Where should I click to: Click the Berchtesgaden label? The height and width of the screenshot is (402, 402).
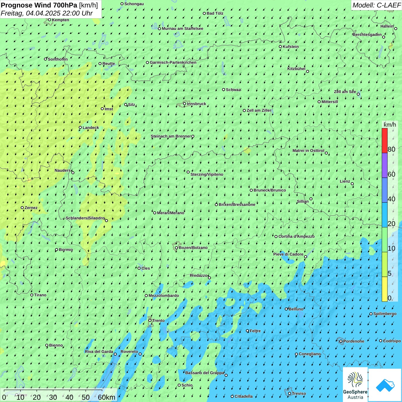coord(367,34)
